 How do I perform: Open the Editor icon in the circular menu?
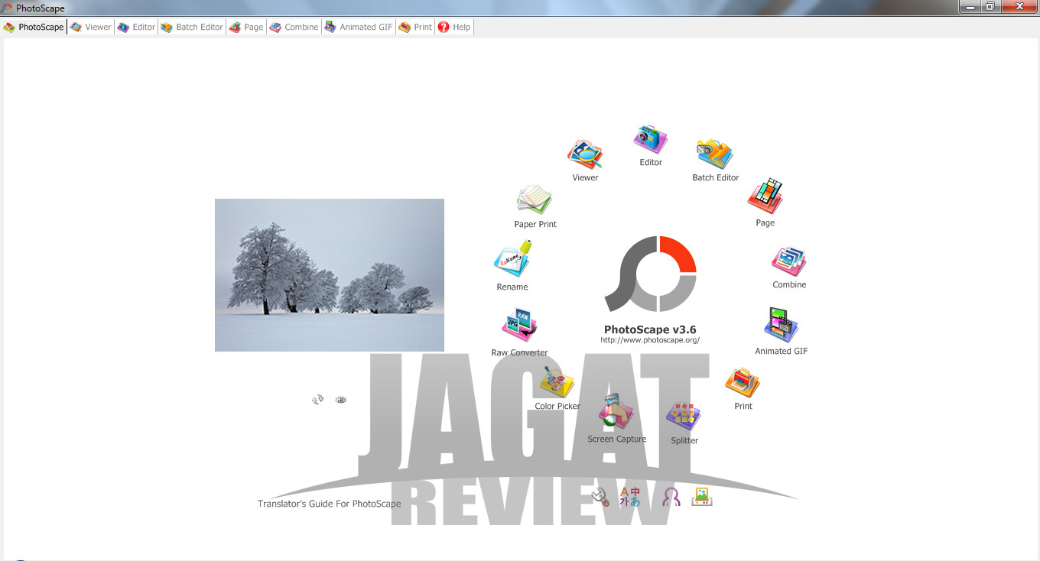coord(650,140)
